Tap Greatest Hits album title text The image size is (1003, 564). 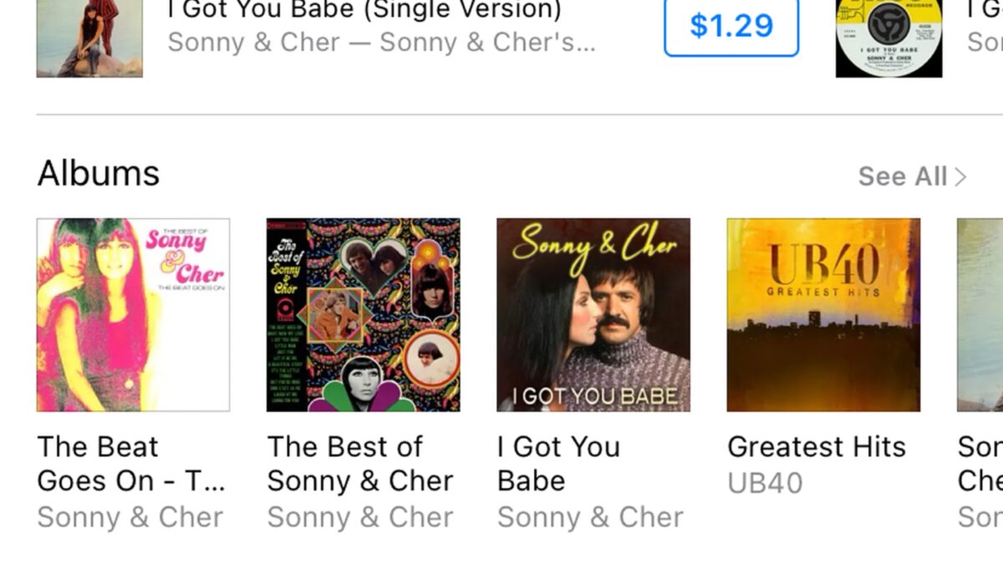point(817,447)
